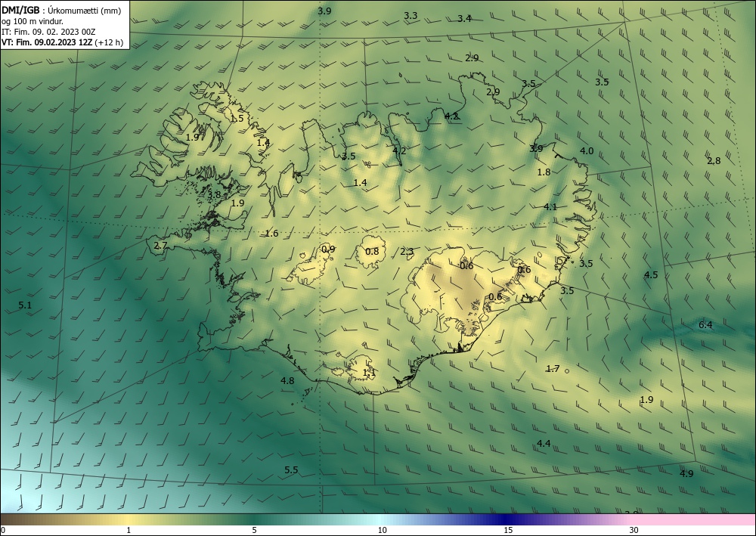Viewport: 756px width, 536px height.
Task: Click the 4.5 value east of the coast
Action: [651, 274]
